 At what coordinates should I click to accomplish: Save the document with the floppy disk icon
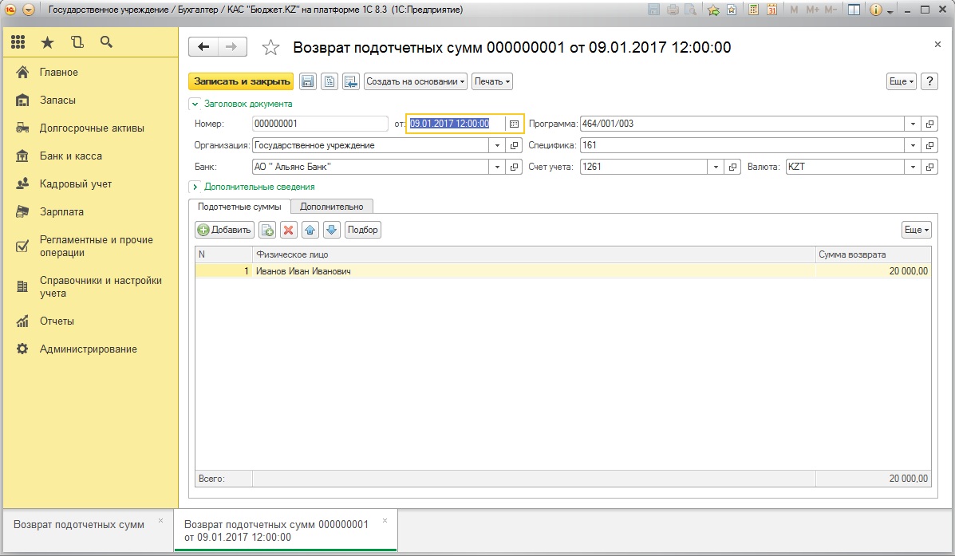(x=308, y=81)
